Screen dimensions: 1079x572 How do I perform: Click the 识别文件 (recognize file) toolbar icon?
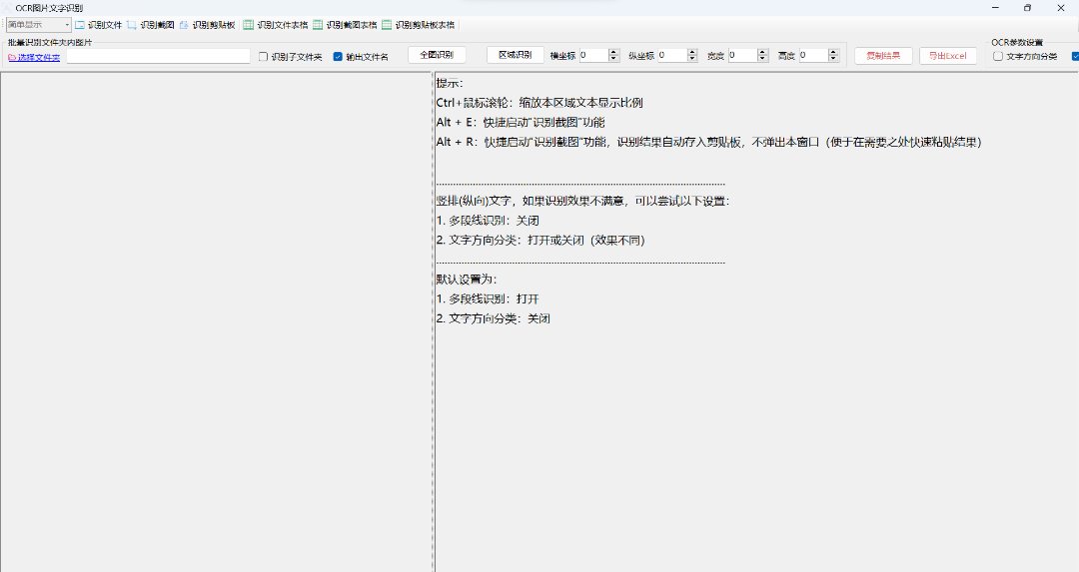tap(81, 24)
